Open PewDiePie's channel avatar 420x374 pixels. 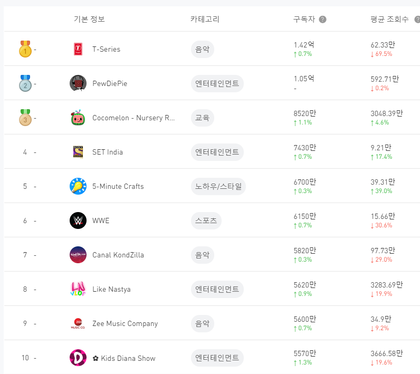(x=78, y=83)
